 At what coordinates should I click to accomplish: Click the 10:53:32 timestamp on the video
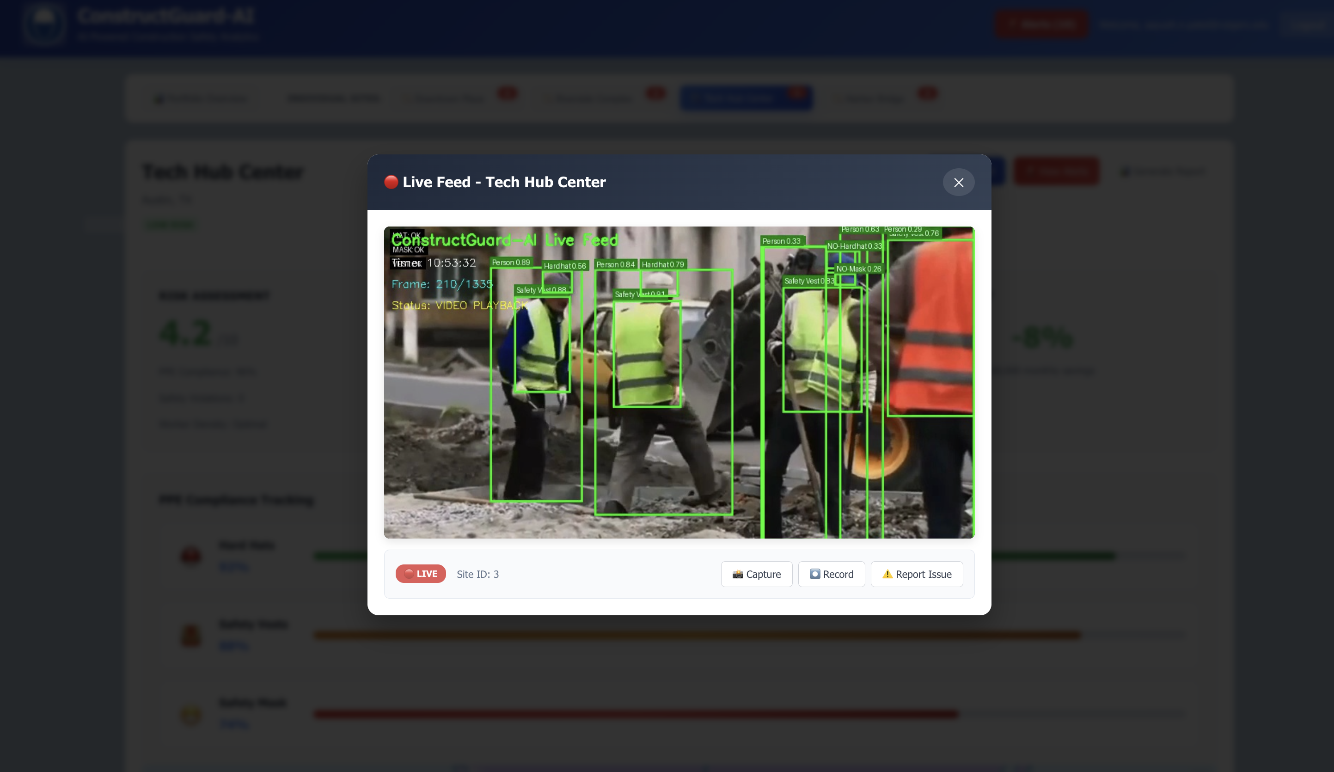pyautogui.click(x=451, y=263)
